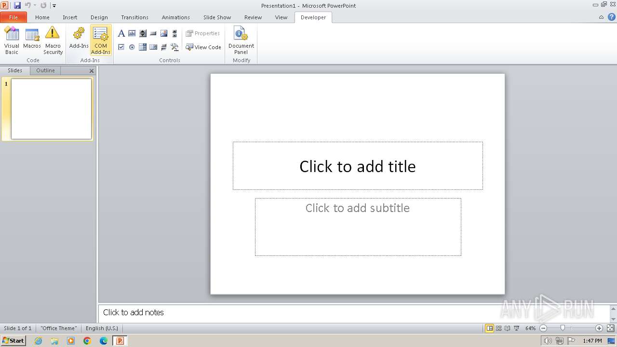Screen dimensions: 617x347
Task: Click the "Office Theme" status item
Action: (58, 328)
